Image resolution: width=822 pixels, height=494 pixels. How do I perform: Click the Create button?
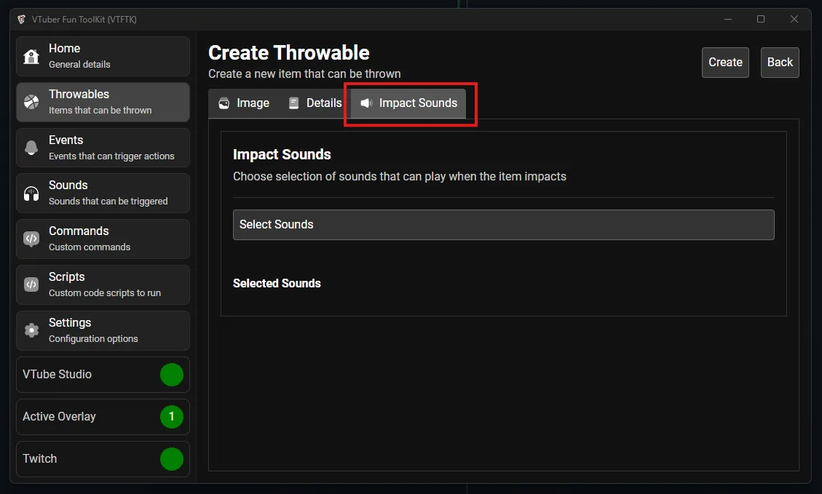click(725, 63)
